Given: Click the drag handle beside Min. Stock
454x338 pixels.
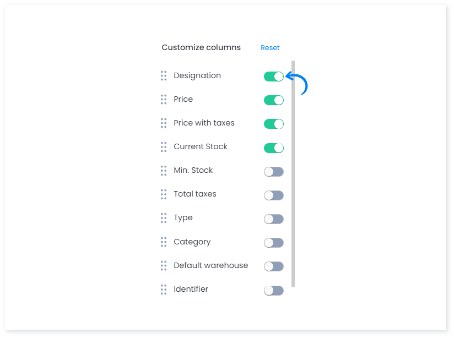Looking at the screenshot, I should click(x=163, y=171).
